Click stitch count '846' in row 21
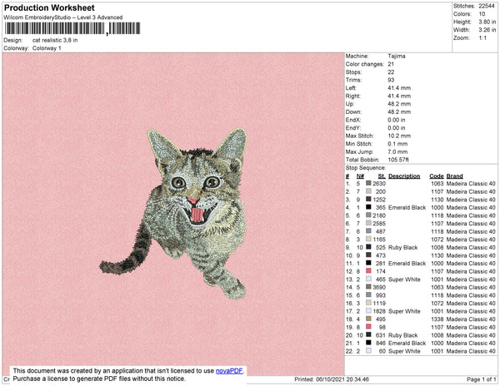Viewport: 500px width, 386px height. (x=381, y=343)
